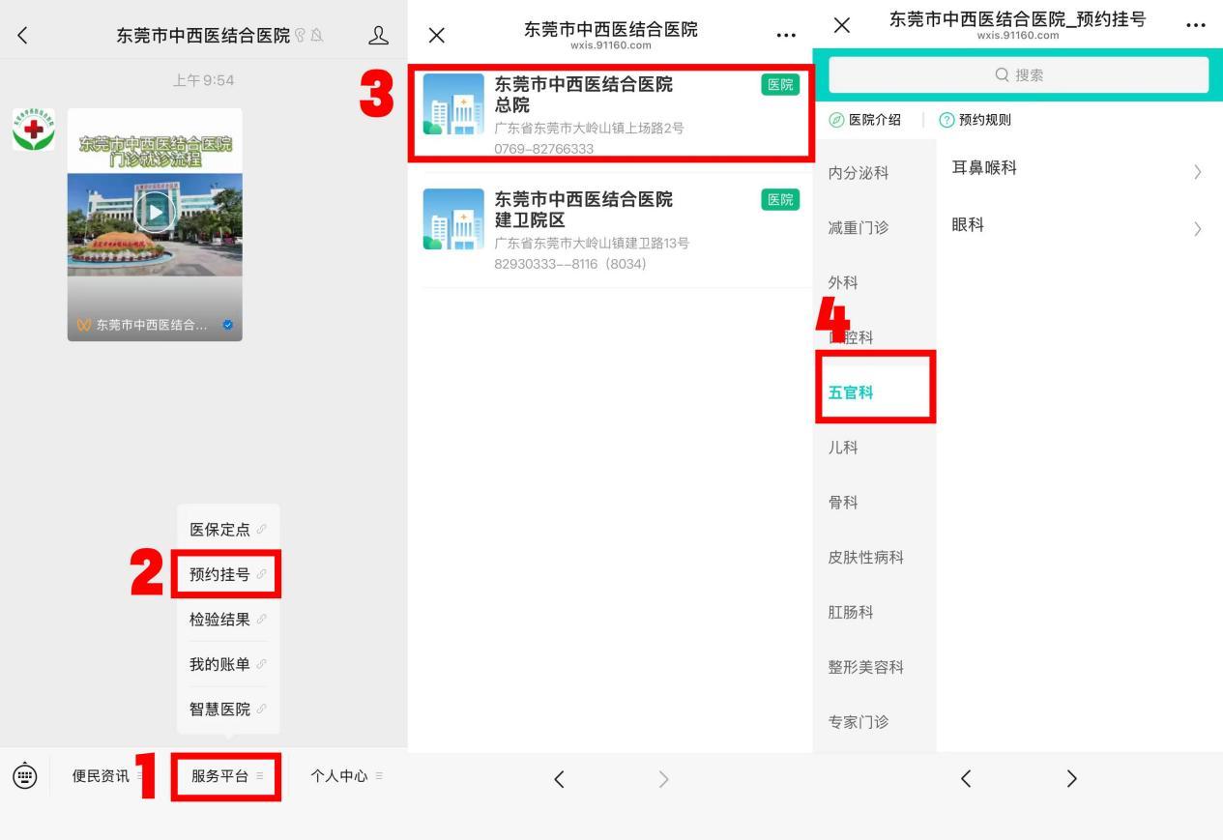Select the 总院 hospital entry

pyautogui.click(x=609, y=114)
